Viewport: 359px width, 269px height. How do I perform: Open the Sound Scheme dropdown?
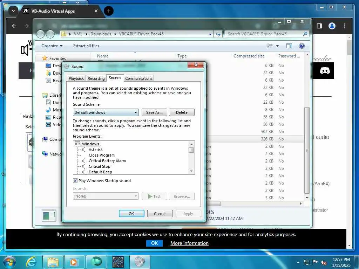pyautogui.click(x=106, y=112)
